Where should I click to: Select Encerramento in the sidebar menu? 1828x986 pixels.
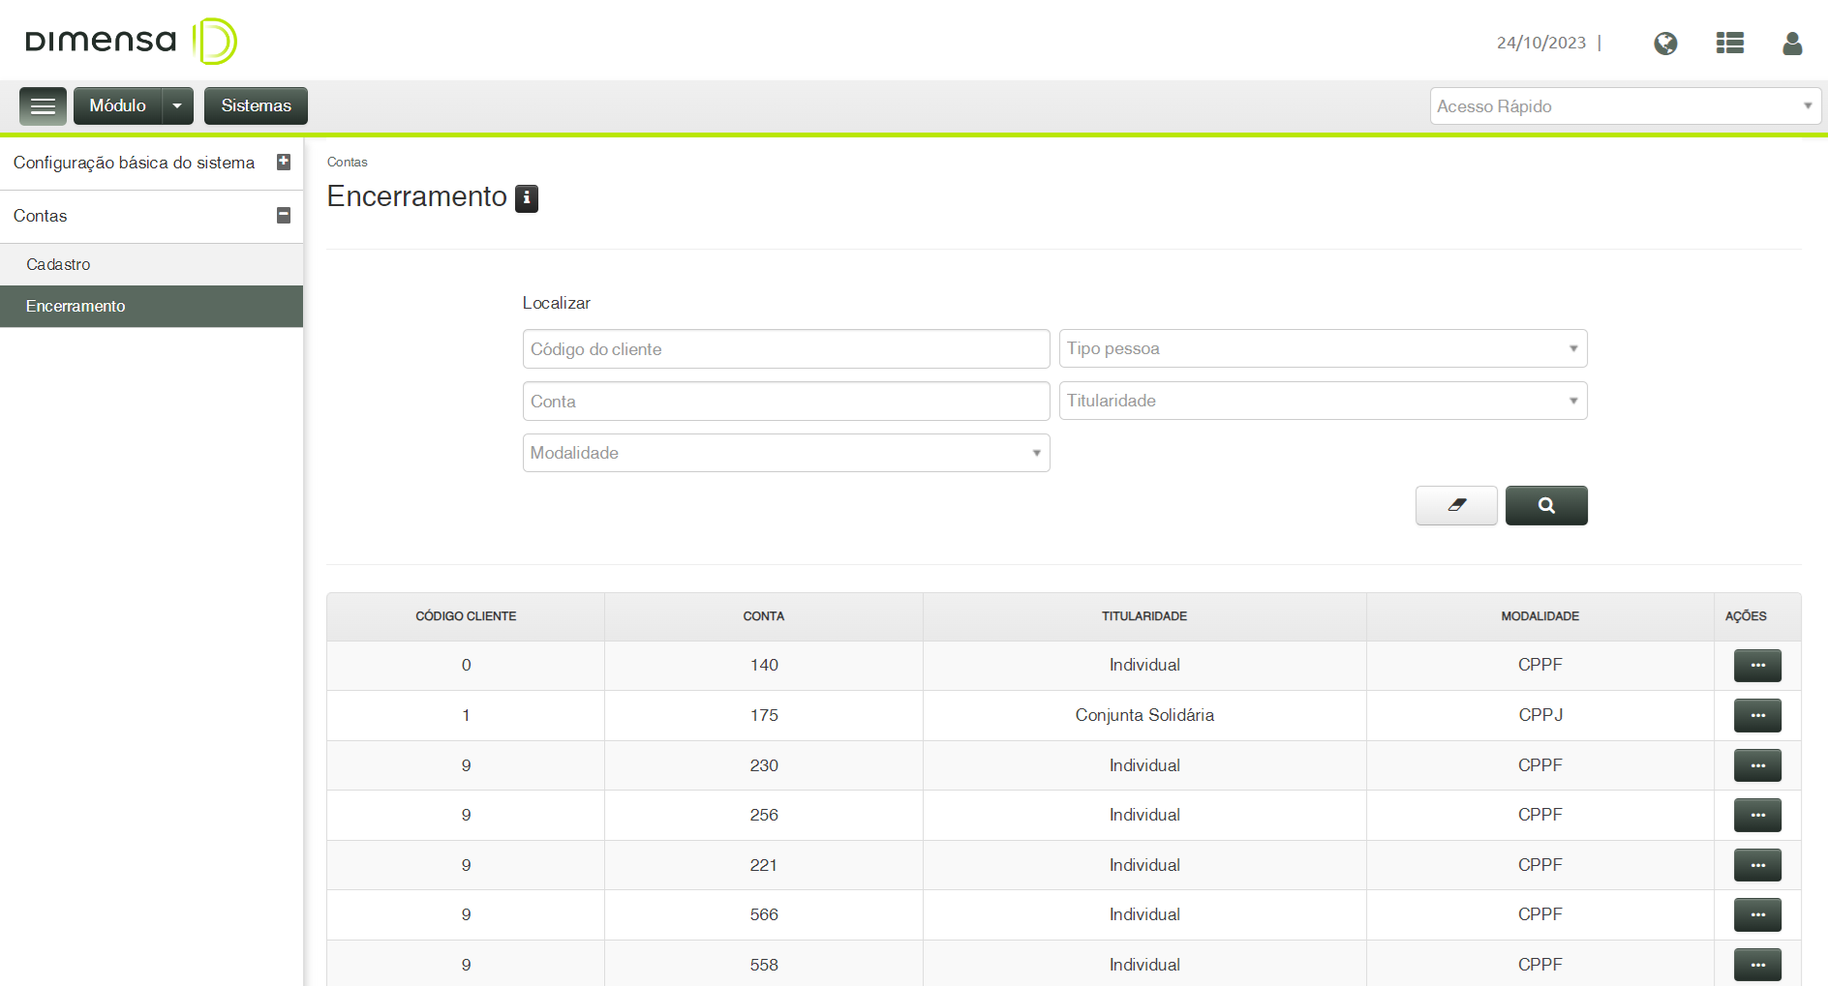coord(76,306)
